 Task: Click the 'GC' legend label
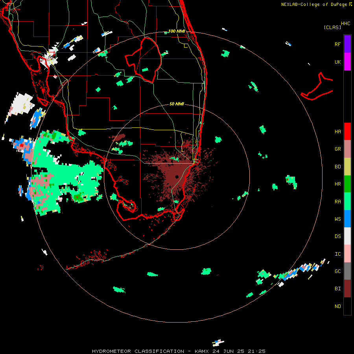click(337, 271)
